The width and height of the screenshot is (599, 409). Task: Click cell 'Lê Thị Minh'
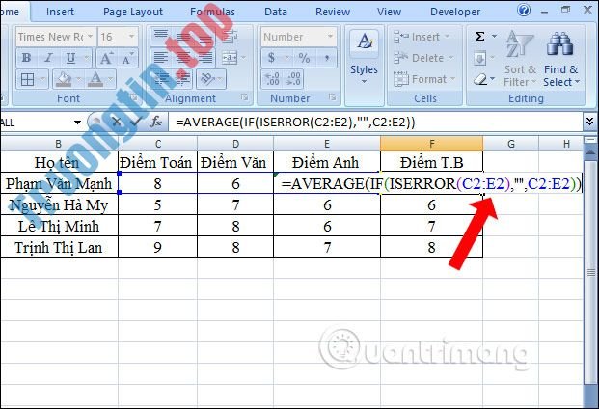tap(59, 226)
